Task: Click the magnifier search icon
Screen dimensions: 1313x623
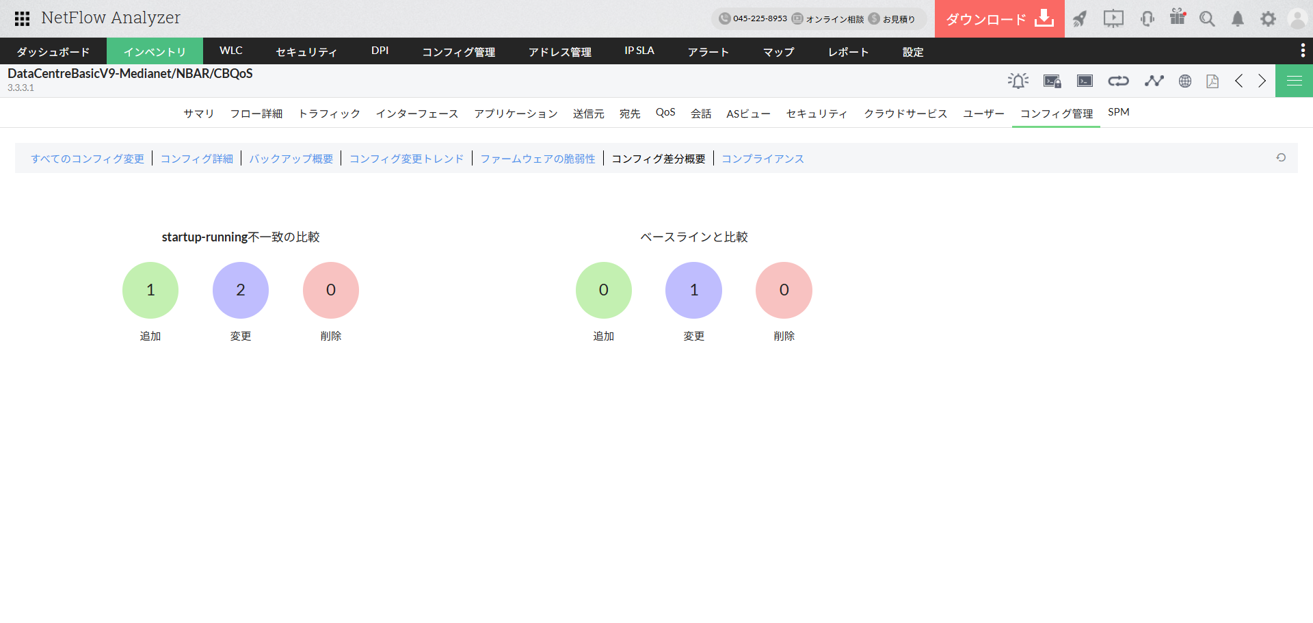Action: click(x=1207, y=18)
